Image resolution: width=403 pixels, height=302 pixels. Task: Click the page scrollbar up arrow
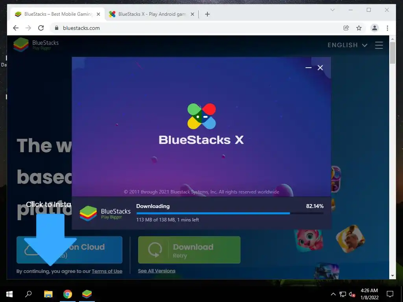point(392,39)
